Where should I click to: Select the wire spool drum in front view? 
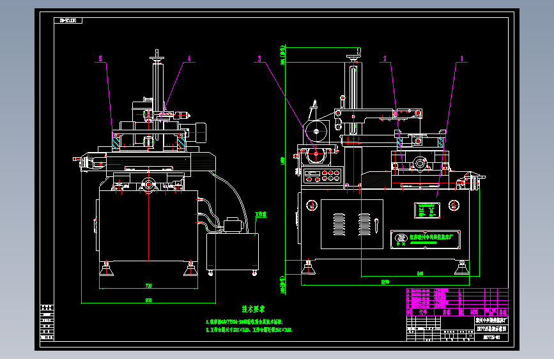(x=316, y=132)
